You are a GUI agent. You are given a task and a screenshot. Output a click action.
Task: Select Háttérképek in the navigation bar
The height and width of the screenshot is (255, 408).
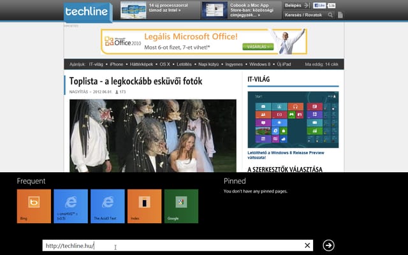click(142, 64)
